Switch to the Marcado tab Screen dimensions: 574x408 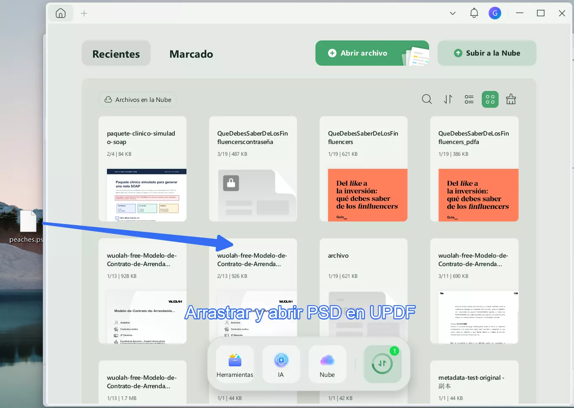pyautogui.click(x=191, y=54)
